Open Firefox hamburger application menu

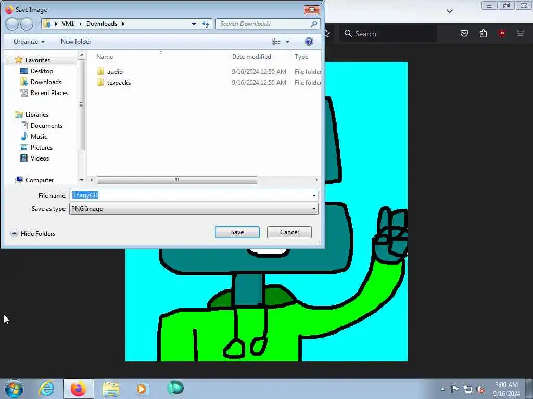point(521,33)
